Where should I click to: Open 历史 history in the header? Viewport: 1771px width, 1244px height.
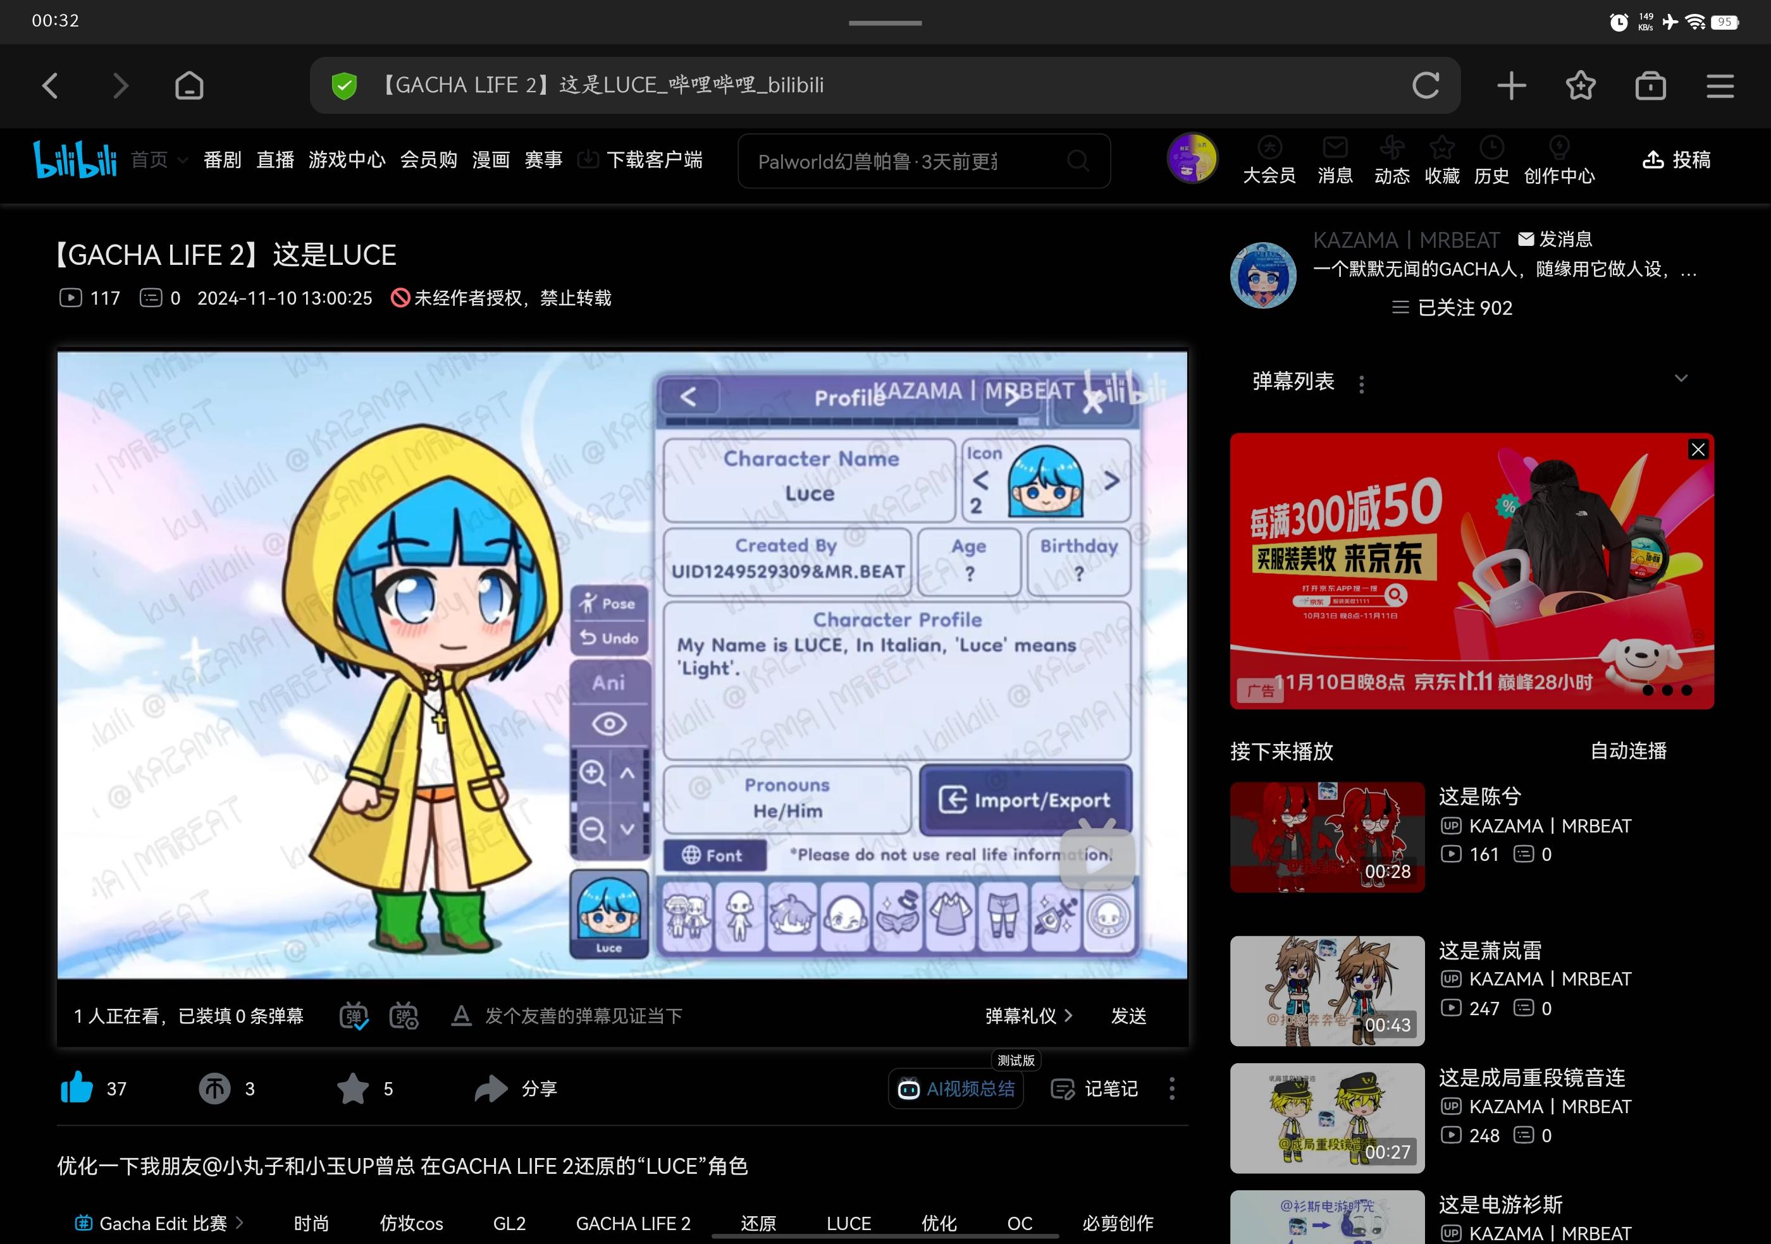[1492, 161]
